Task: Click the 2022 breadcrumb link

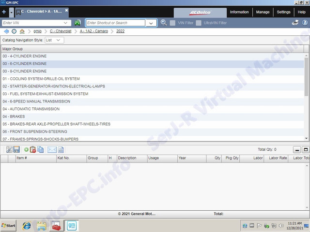Action: click(120, 31)
